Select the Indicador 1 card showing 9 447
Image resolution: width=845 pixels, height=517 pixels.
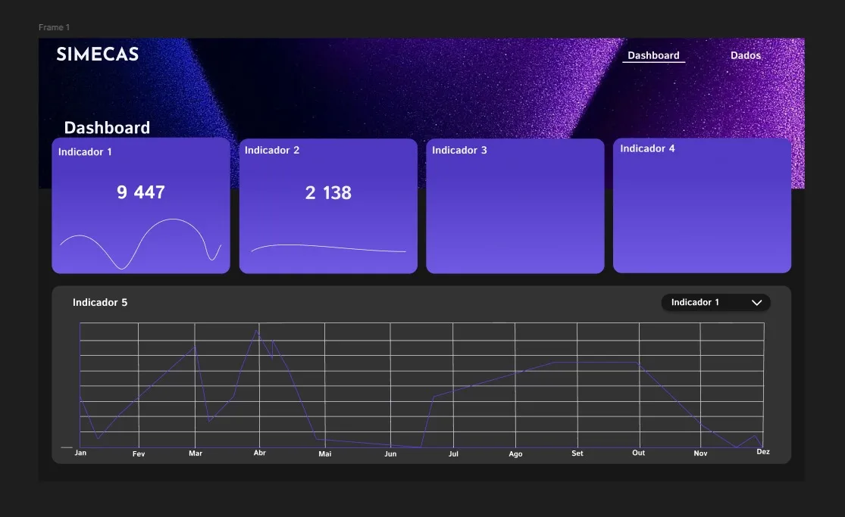click(x=140, y=205)
